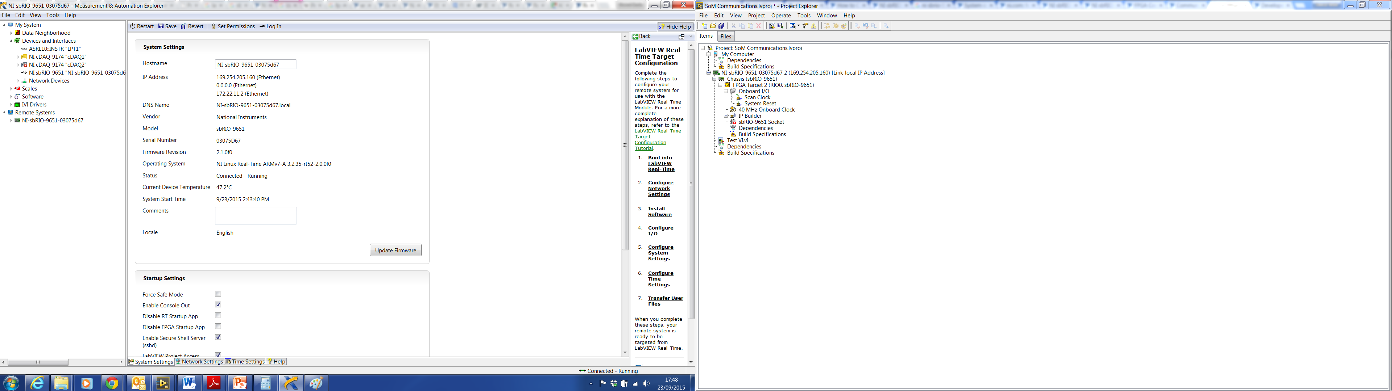The height and width of the screenshot is (391, 1392).
Task: Click the Hide Help button
Action: coord(675,26)
